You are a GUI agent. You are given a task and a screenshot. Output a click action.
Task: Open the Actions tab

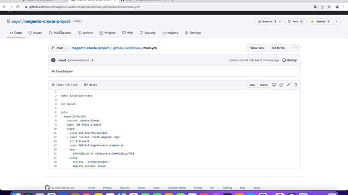click(x=85, y=32)
